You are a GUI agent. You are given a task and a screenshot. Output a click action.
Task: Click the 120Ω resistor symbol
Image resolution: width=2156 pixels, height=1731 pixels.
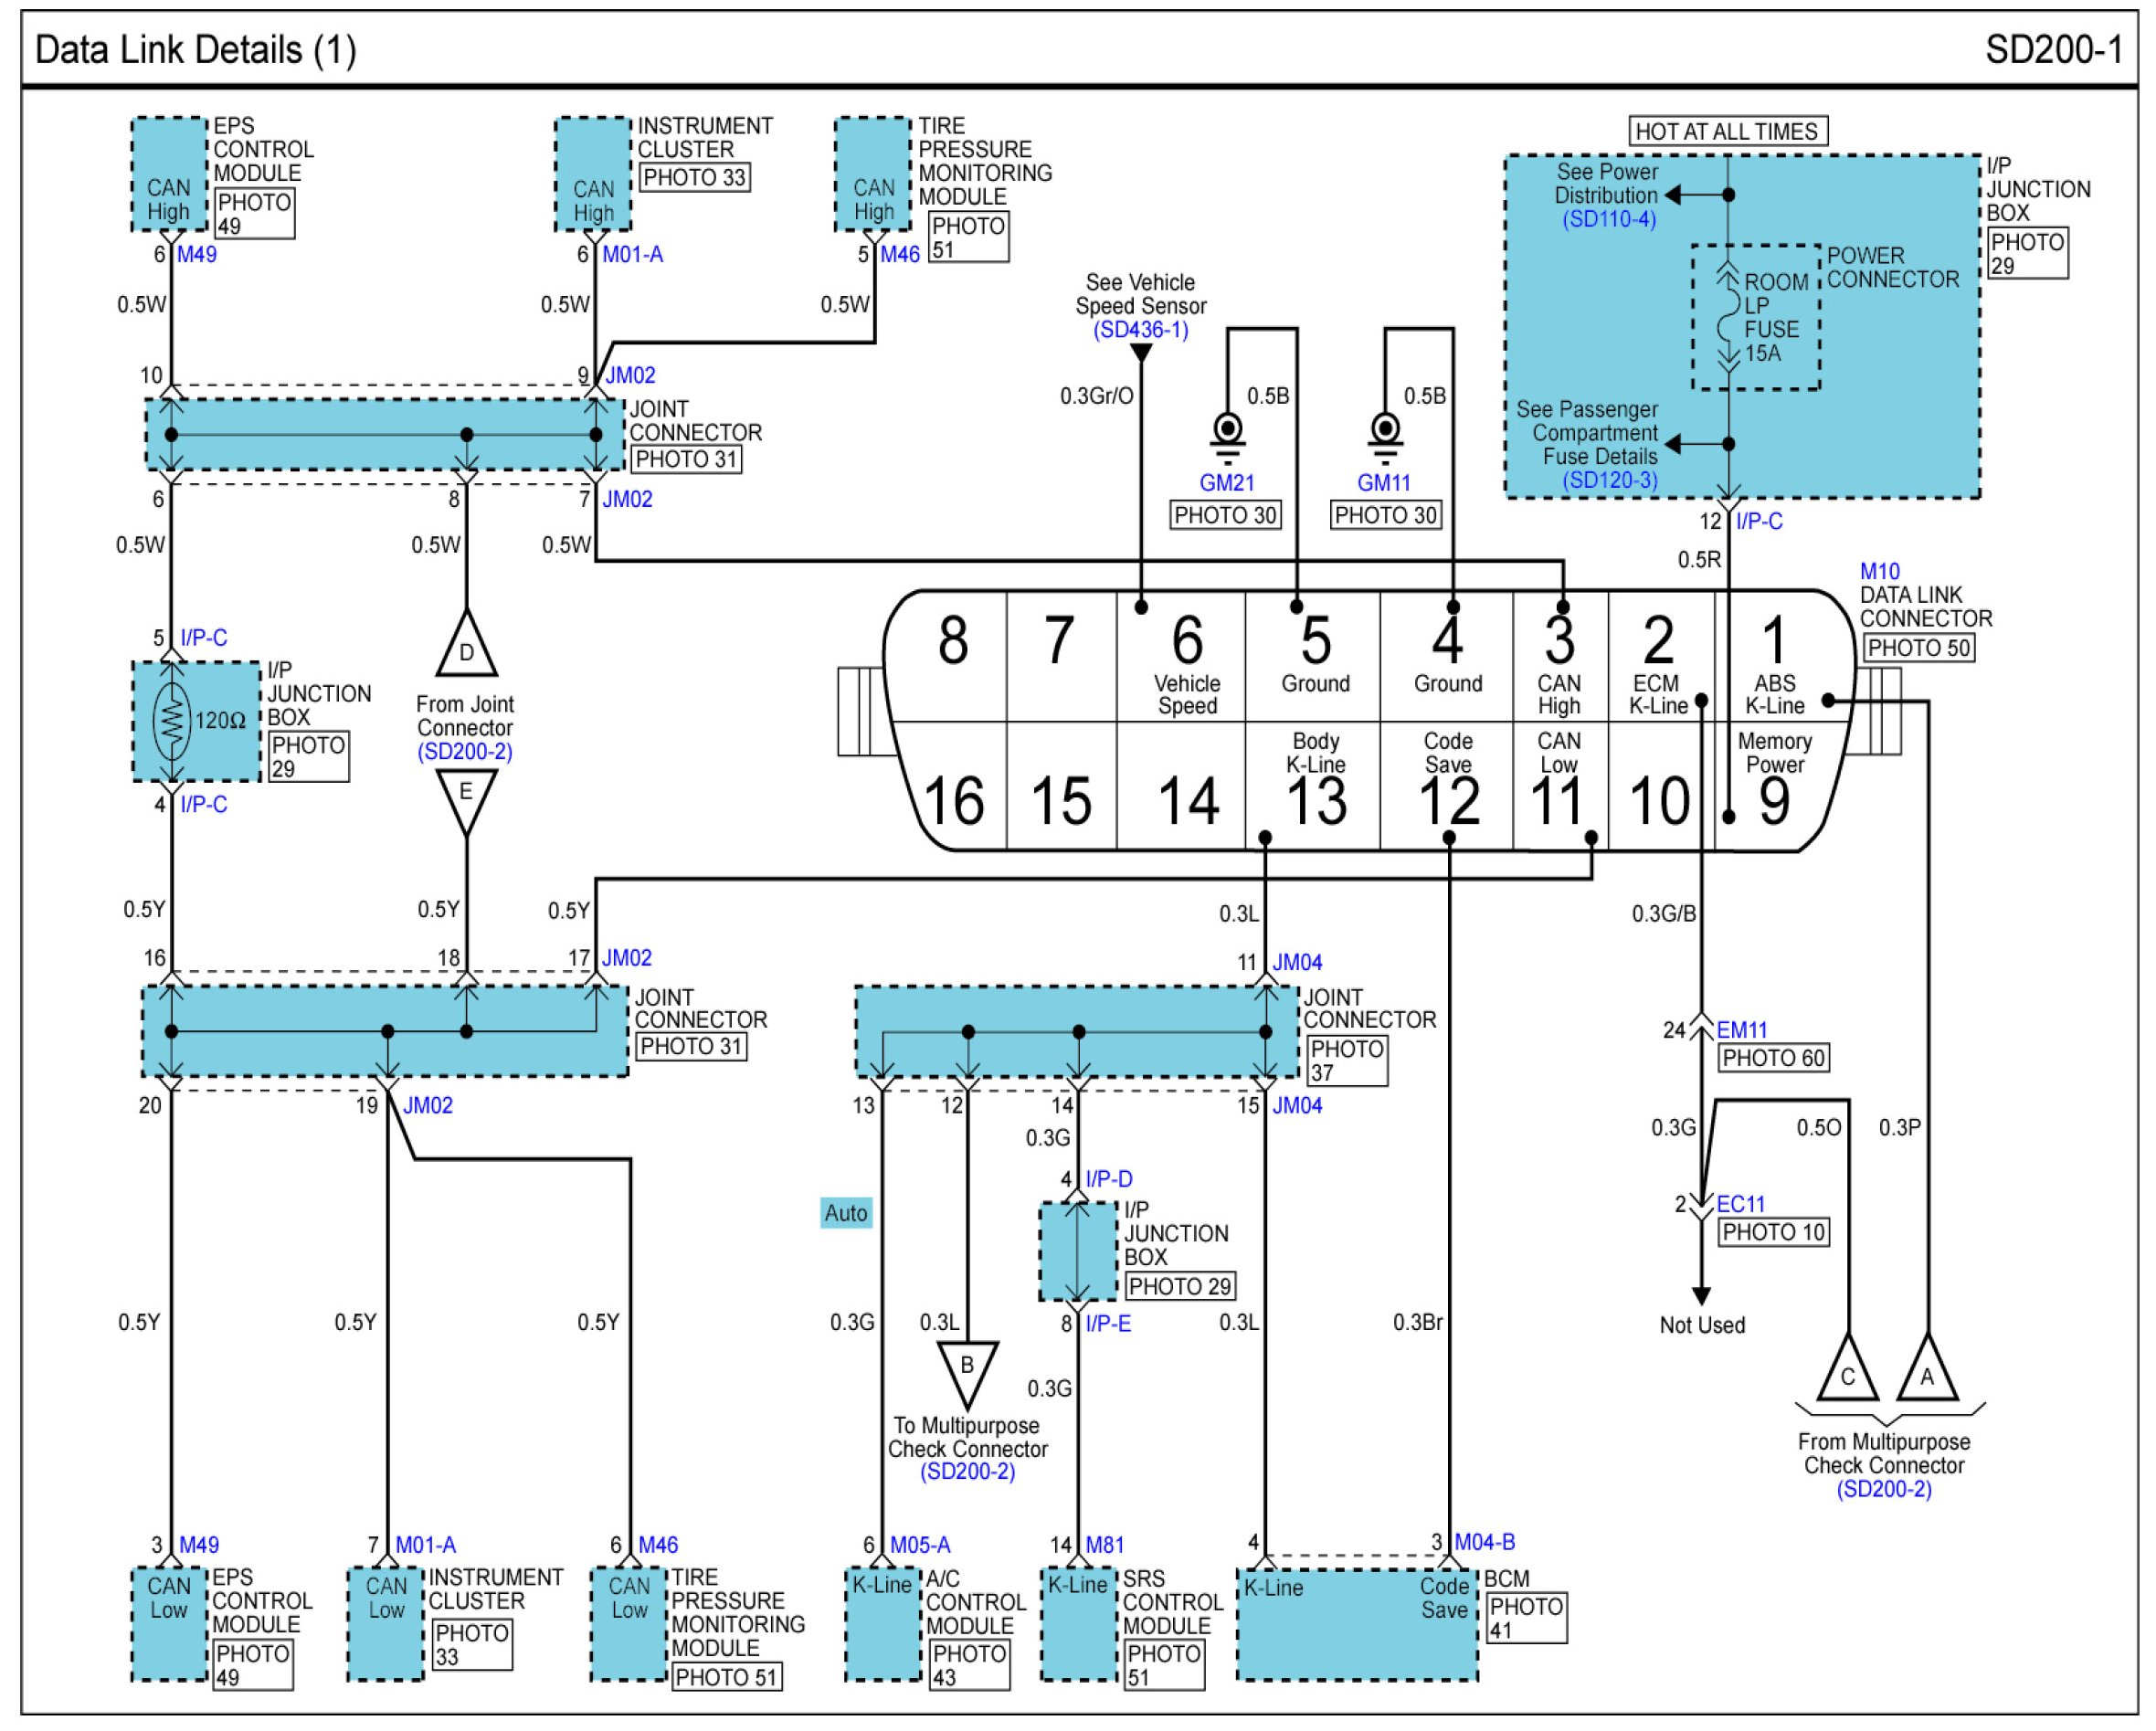(172, 719)
